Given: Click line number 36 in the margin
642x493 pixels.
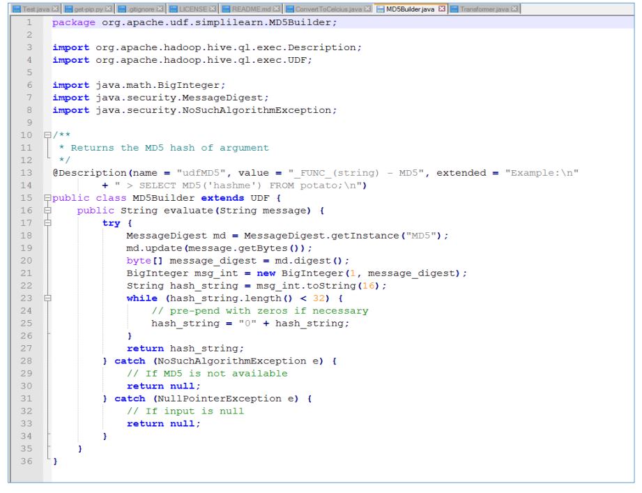Looking at the screenshot, I should click(x=26, y=462).
